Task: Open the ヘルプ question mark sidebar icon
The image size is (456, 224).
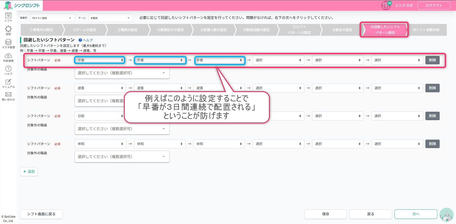Action: click(8, 70)
